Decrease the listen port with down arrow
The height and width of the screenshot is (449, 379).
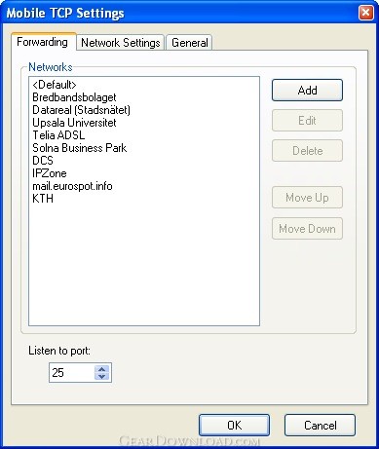pyautogui.click(x=101, y=376)
